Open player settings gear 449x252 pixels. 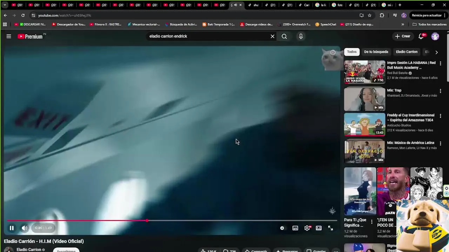(307, 228)
